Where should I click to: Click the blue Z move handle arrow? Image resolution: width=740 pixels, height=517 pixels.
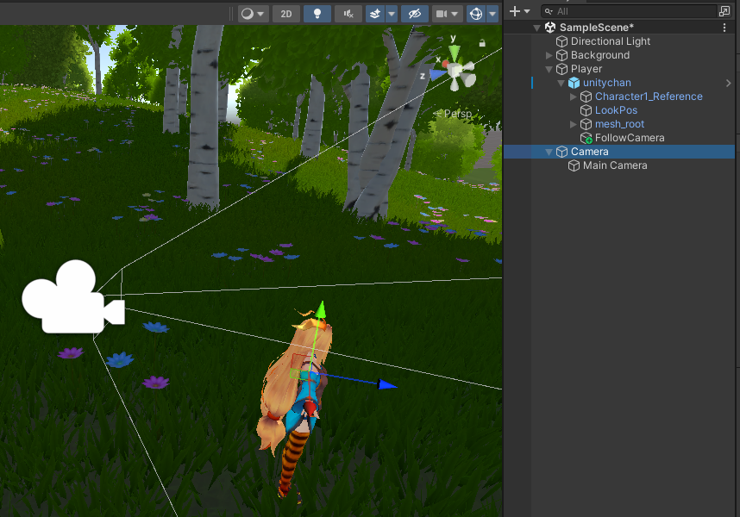pos(387,384)
